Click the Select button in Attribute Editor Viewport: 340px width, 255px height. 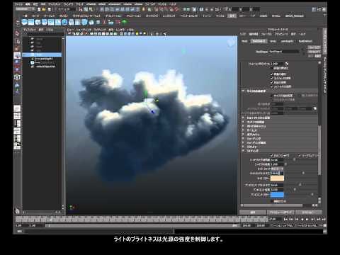(x=253, y=212)
